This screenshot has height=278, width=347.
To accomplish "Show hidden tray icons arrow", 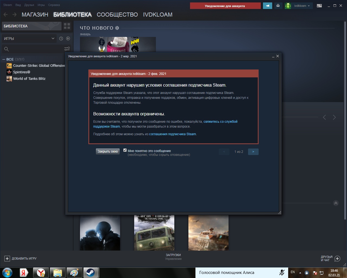I will click(300, 273).
